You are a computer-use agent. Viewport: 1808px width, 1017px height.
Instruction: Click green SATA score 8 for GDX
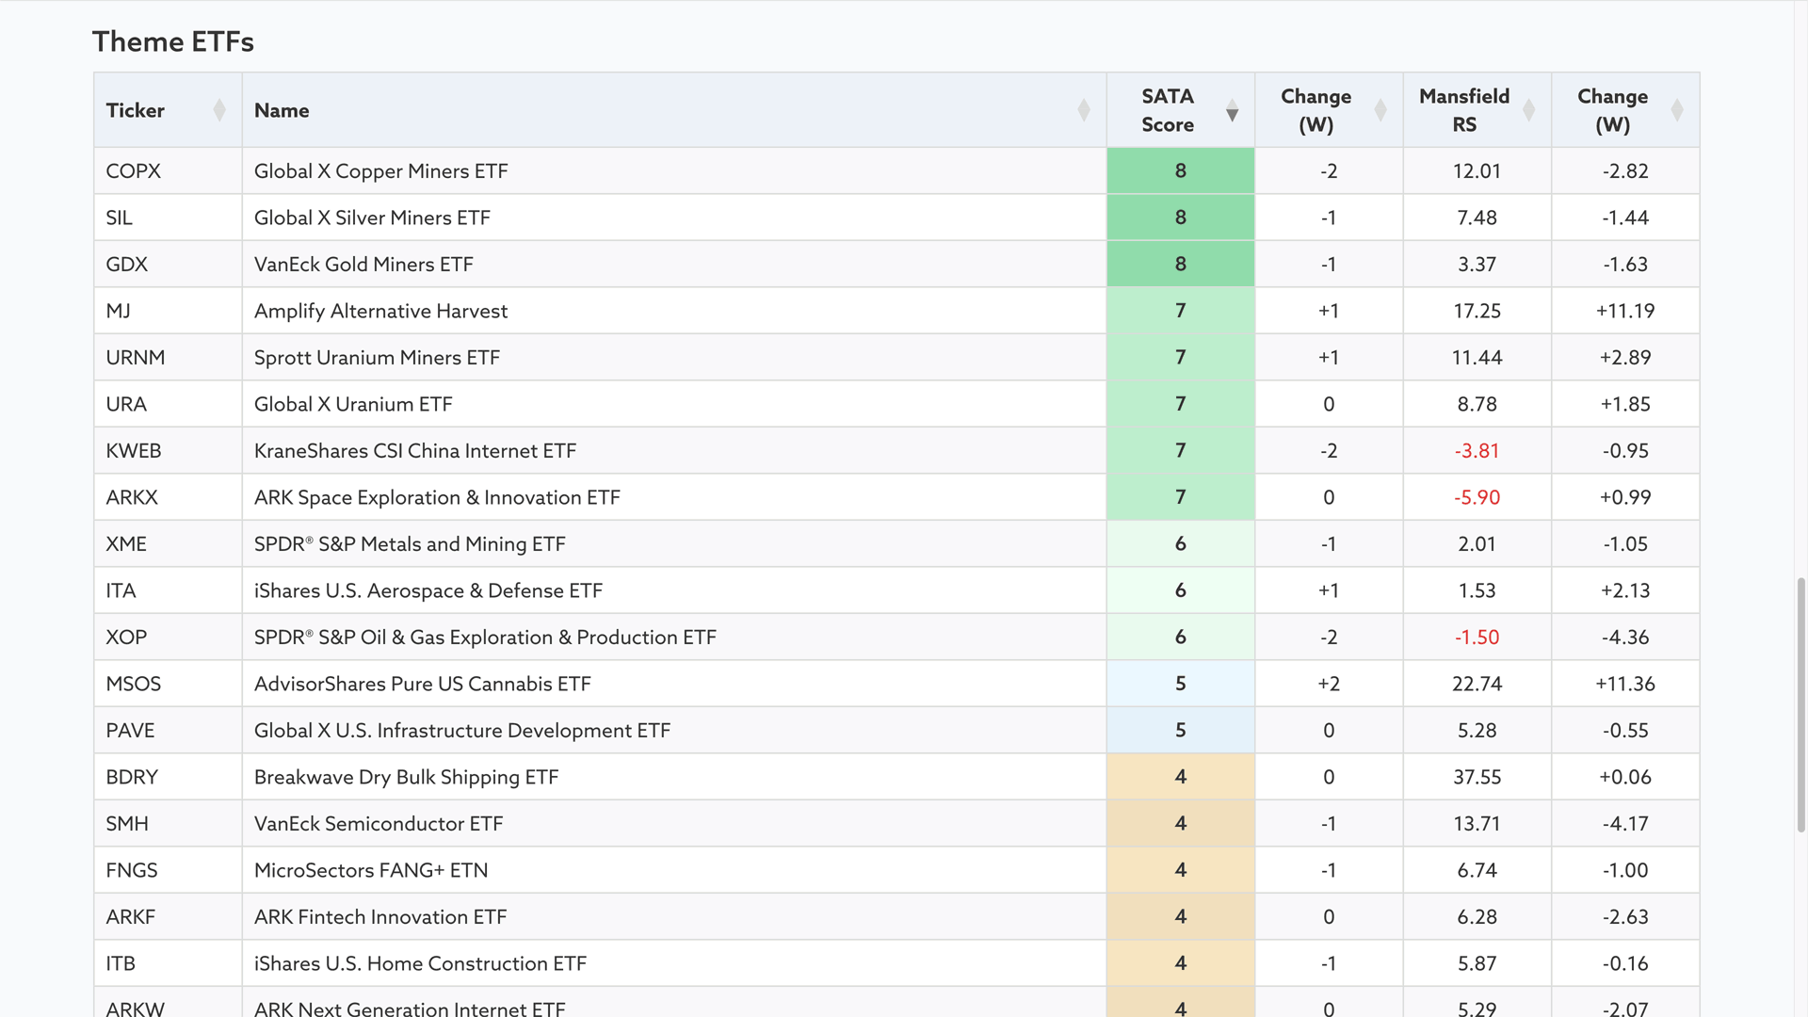1180,265
